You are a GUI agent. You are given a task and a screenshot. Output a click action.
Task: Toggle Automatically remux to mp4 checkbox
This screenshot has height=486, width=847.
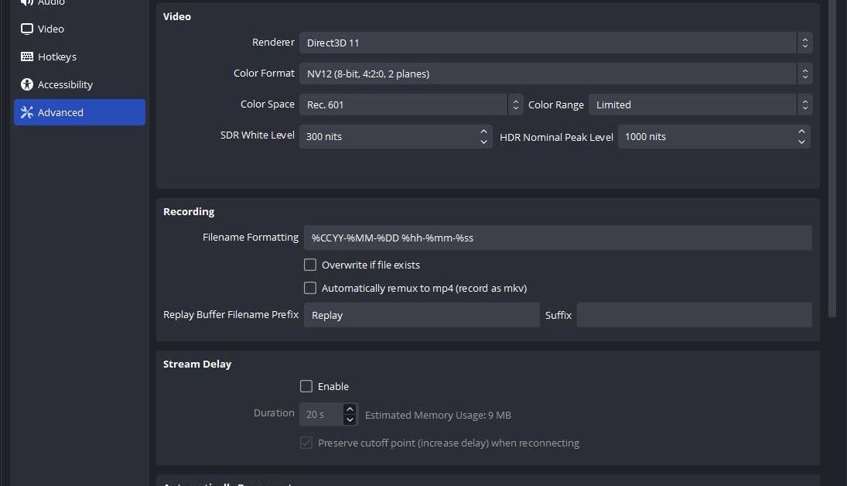pos(310,288)
